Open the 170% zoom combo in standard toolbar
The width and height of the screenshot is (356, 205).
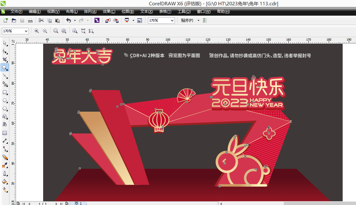click(x=161, y=21)
